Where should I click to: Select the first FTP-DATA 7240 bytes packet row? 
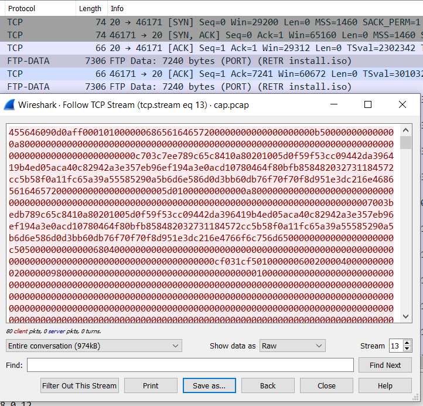click(x=211, y=61)
